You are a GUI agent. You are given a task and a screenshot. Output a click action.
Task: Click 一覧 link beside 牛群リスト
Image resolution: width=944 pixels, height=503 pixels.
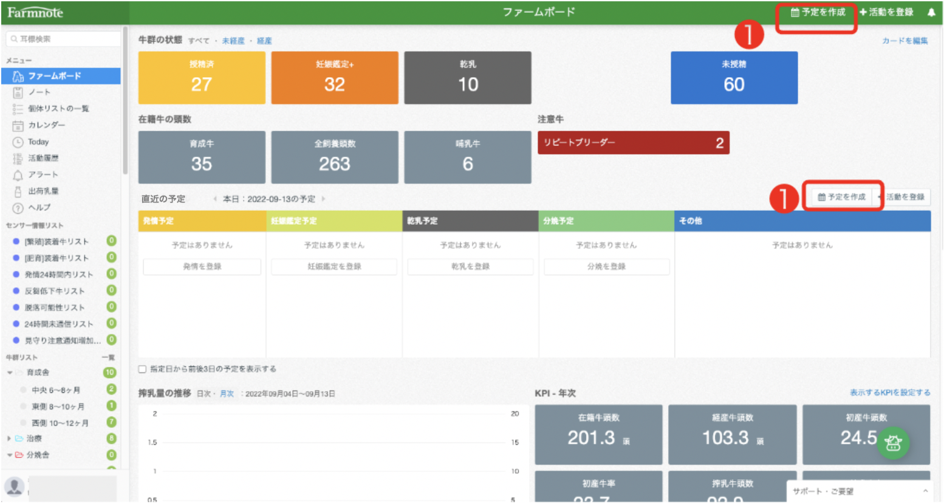click(x=109, y=358)
